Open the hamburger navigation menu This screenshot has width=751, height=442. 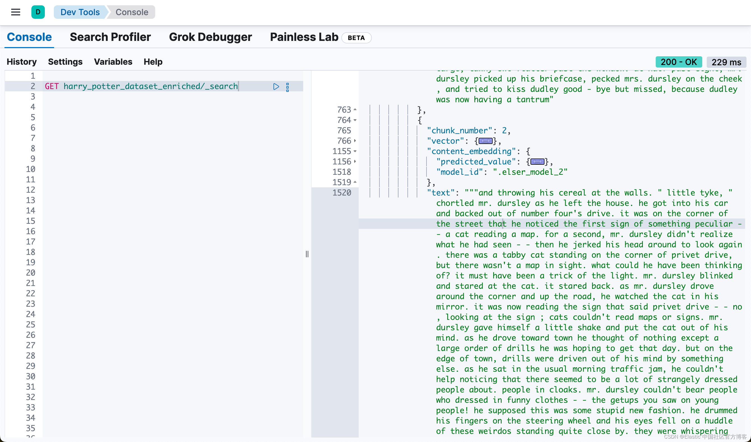[x=15, y=12]
